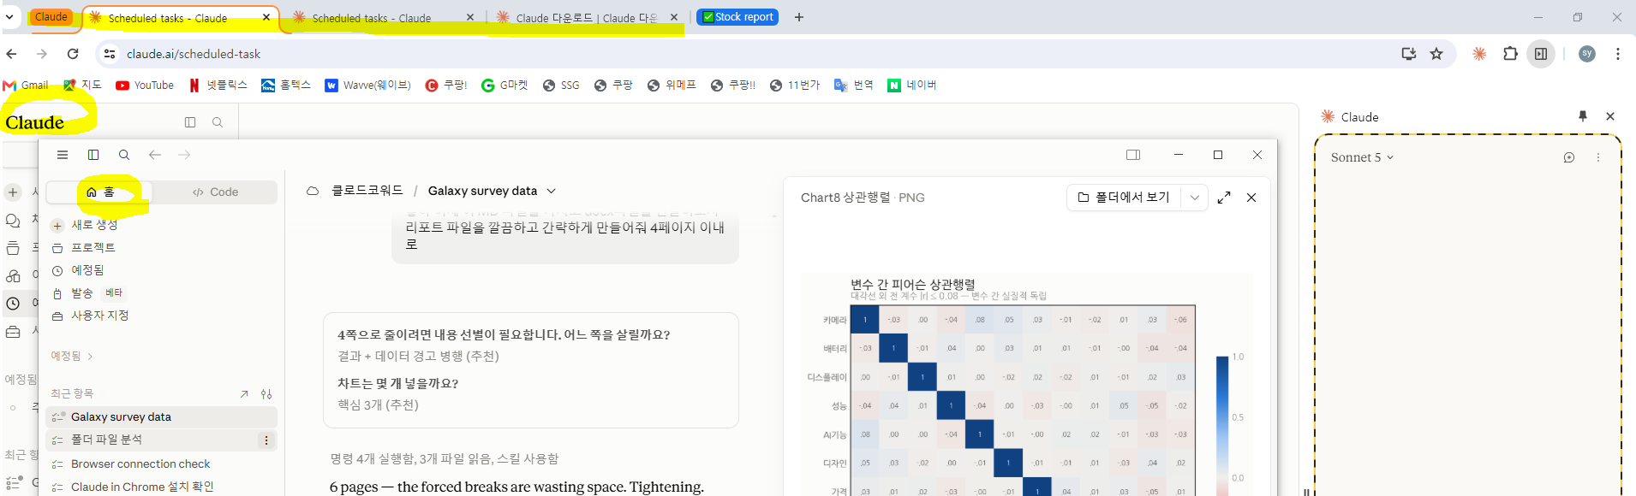Open the Sonnet 5 model dropdown
This screenshot has height=496, width=1636.
point(1362,157)
